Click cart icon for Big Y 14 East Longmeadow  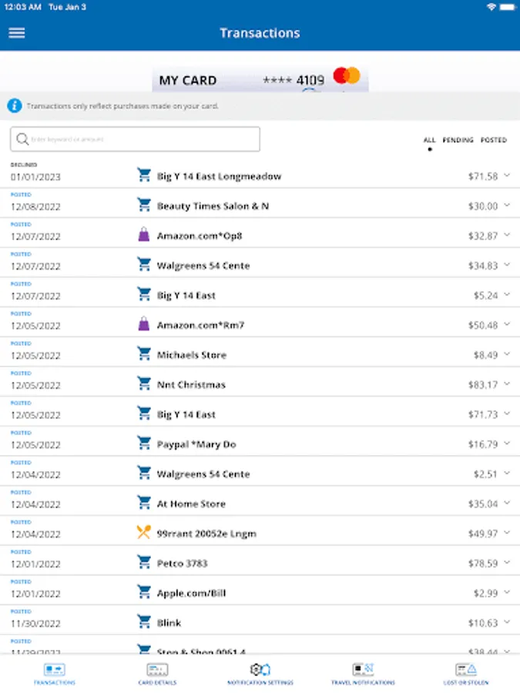(x=144, y=175)
